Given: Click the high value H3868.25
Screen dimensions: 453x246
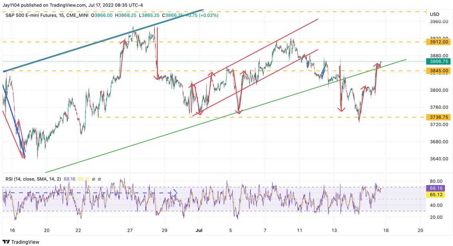Looking at the screenshot, I should coord(126,15).
